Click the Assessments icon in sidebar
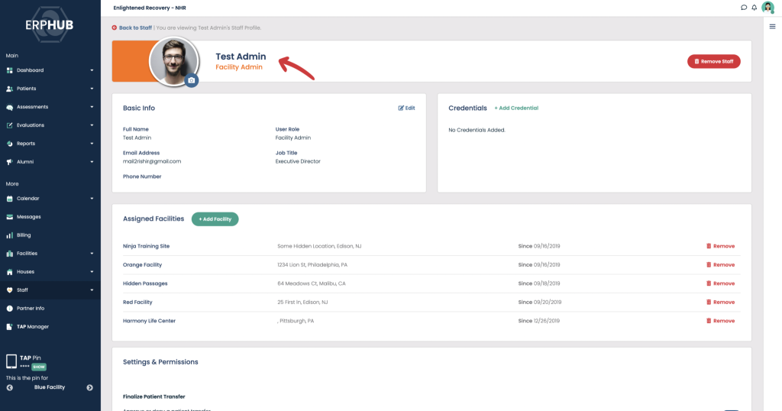This screenshot has width=782, height=411. (x=9, y=107)
